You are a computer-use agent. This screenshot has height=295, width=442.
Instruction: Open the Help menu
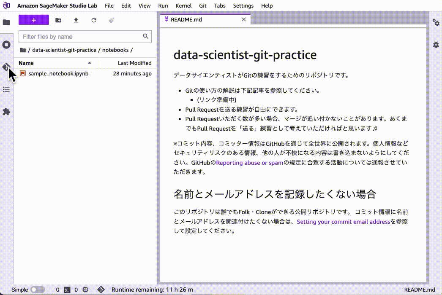(x=267, y=5)
